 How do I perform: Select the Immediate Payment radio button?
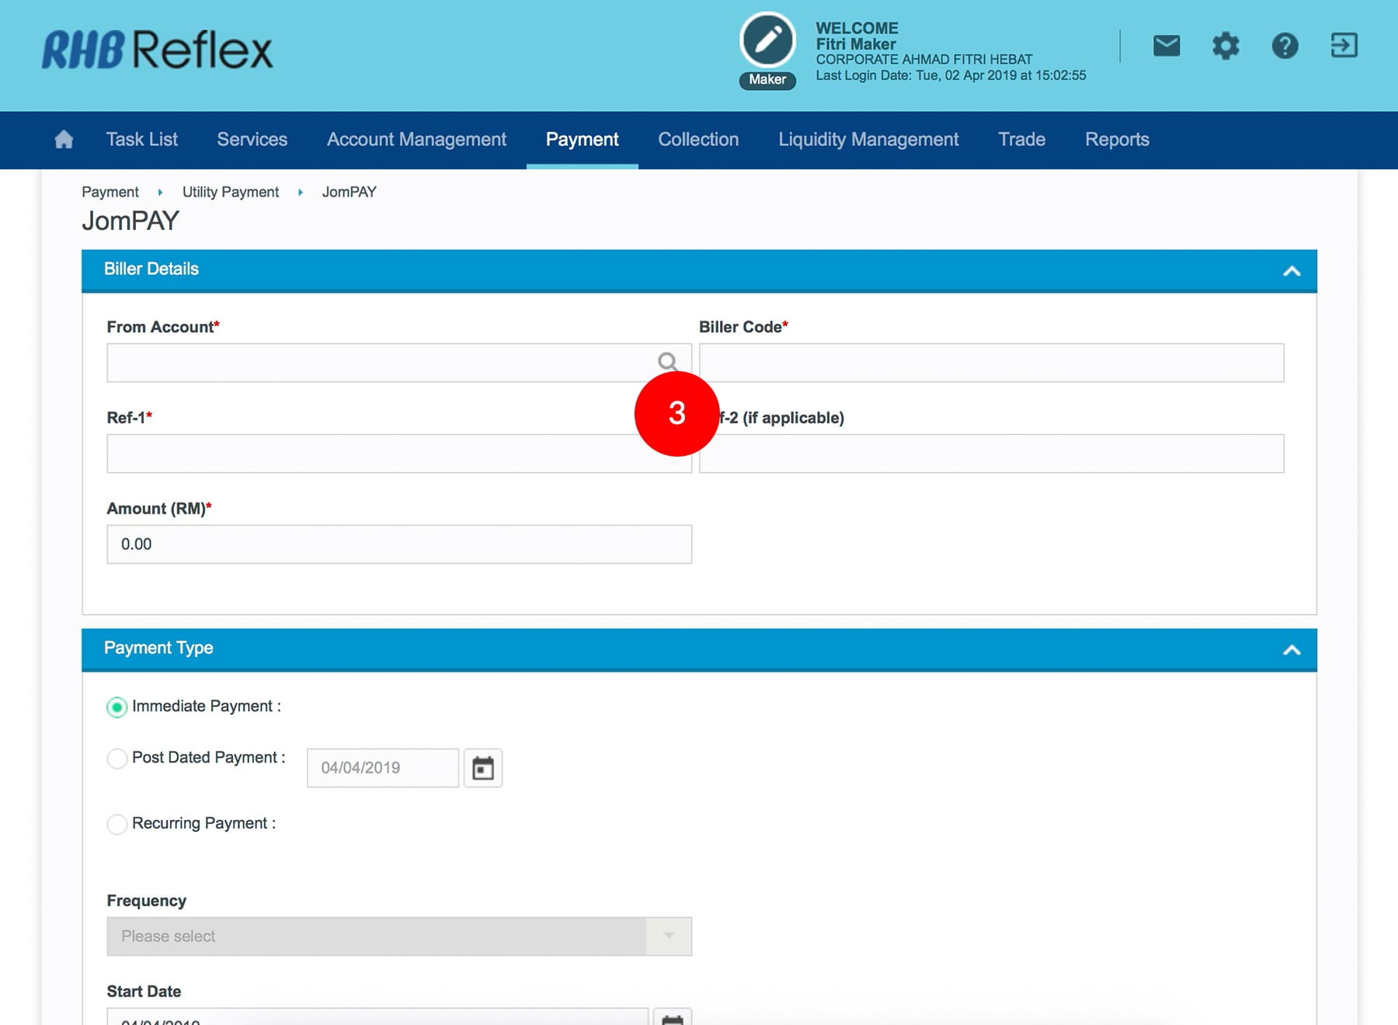117,707
